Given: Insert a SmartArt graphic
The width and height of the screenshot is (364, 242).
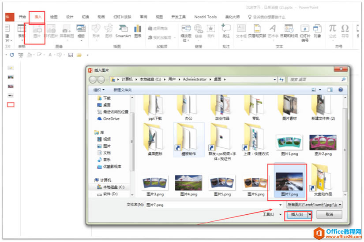Looking at the screenshot, I should coord(123,31).
